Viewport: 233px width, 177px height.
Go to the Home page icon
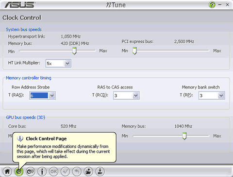click(7, 171)
